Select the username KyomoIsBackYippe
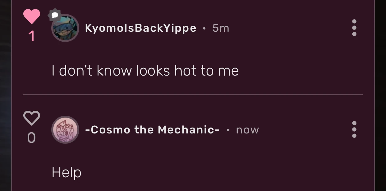The height and width of the screenshot is (191, 386). click(x=140, y=28)
